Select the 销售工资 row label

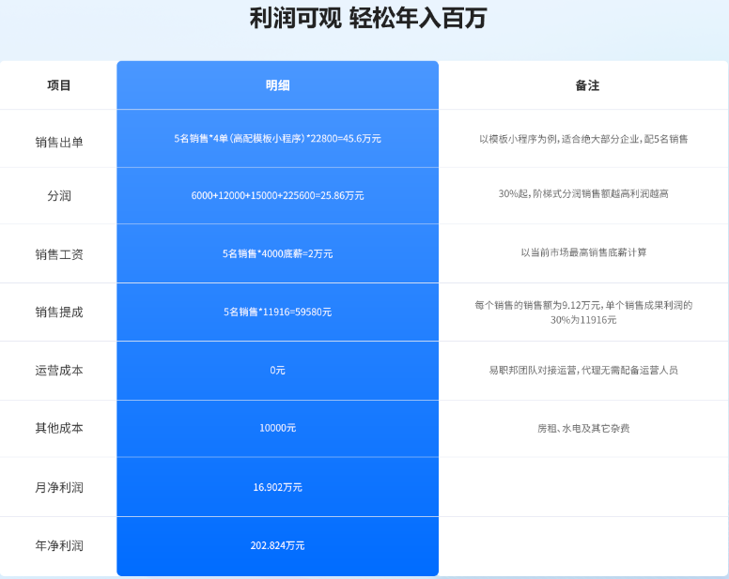pos(59,253)
